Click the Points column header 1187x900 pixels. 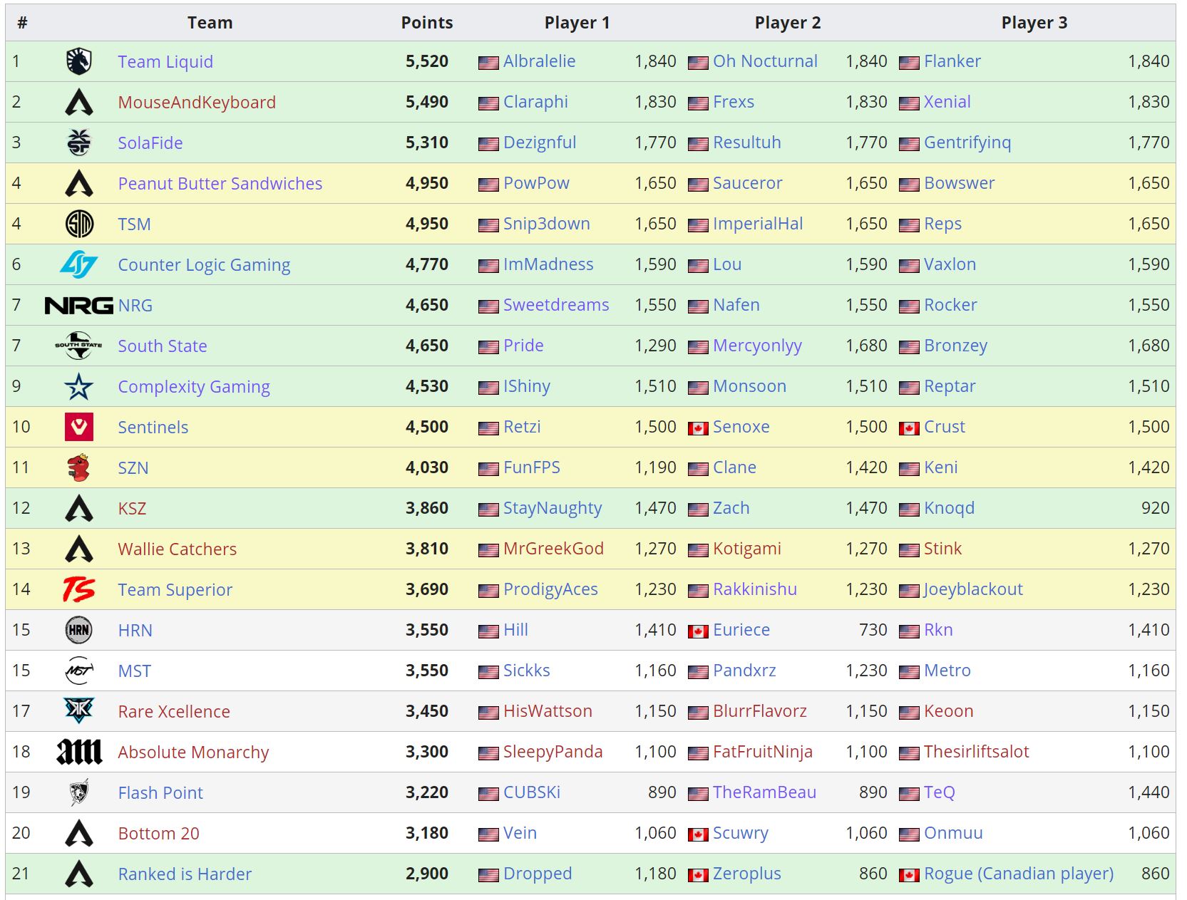[x=427, y=22]
